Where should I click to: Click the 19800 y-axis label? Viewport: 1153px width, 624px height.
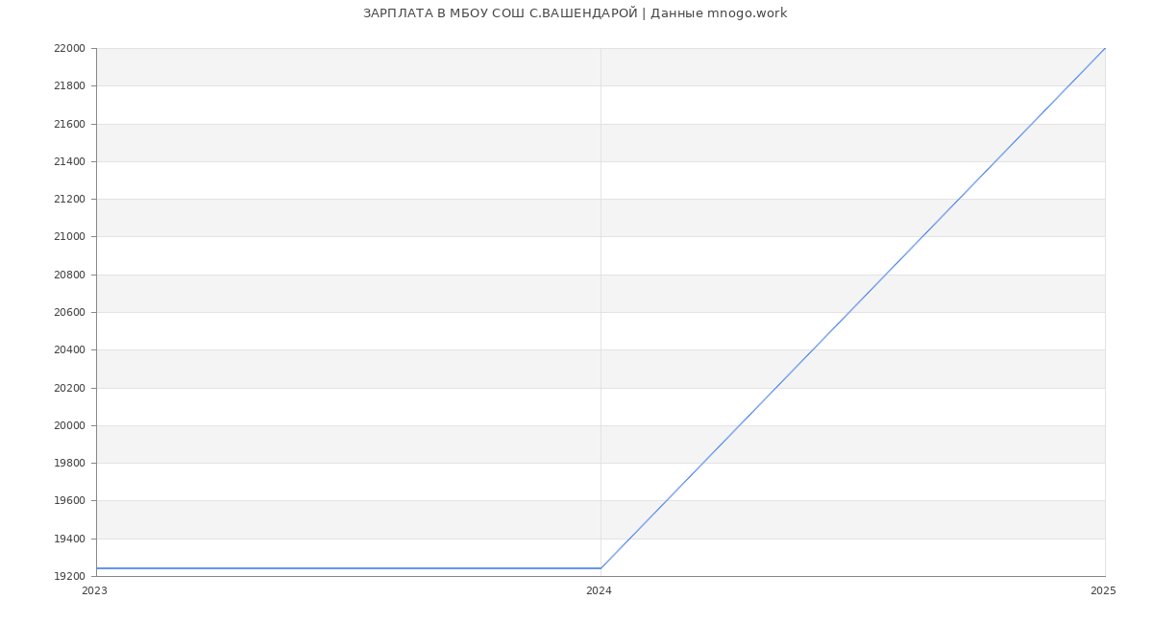(x=69, y=464)
